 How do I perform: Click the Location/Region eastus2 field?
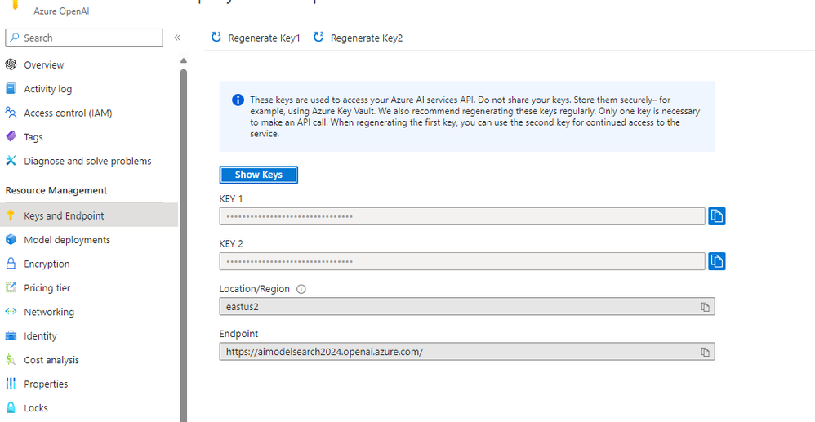(467, 307)
